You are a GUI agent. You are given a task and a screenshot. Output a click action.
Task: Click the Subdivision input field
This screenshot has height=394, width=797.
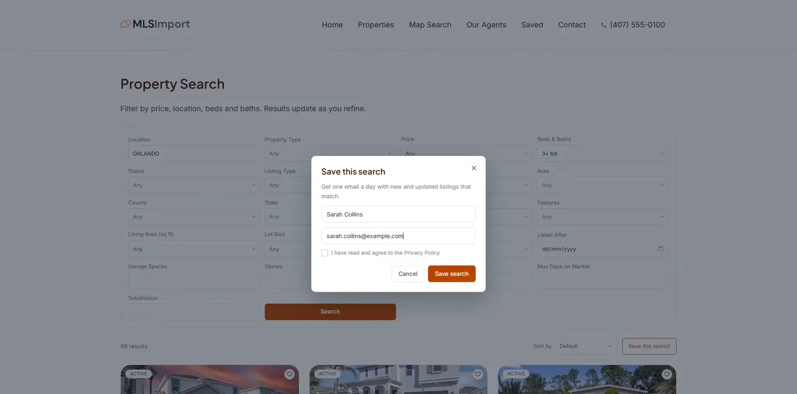click(x=194, y=312)
